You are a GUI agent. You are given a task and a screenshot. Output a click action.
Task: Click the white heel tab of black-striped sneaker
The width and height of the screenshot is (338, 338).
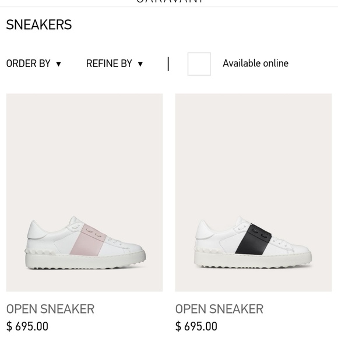click(202, 230)
